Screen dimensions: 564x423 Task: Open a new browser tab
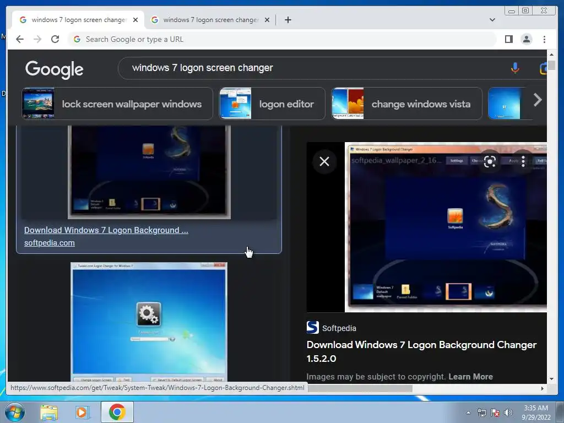click(288, 20)
